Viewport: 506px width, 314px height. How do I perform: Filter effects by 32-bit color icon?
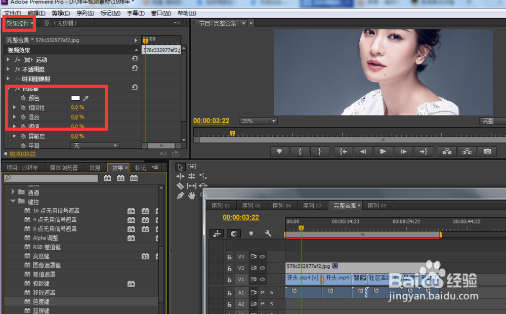pos(120,178)
